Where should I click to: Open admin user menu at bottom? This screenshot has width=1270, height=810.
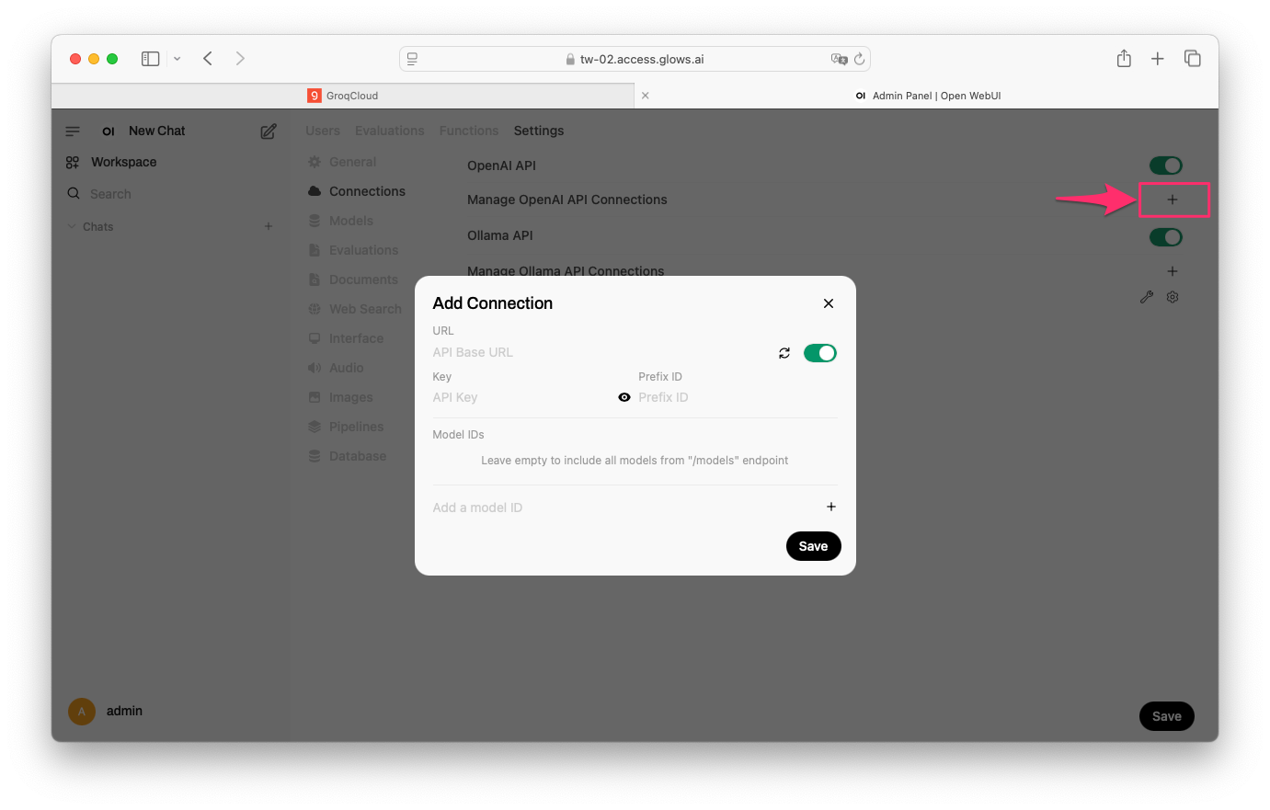point(106,711)
